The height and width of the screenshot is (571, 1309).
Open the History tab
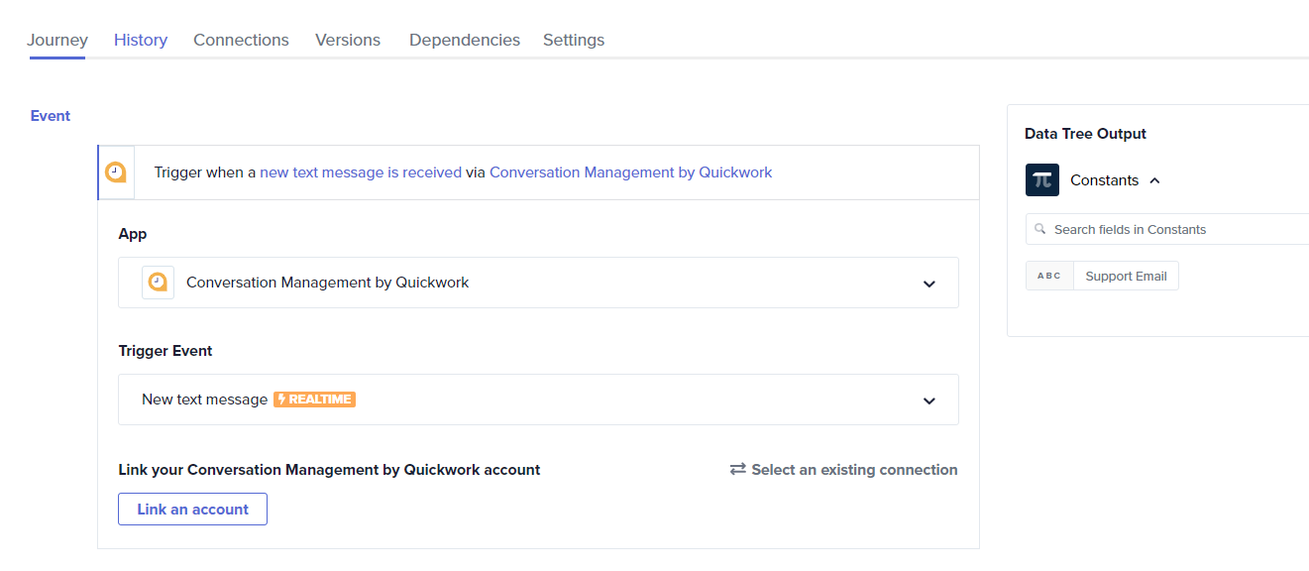pos(141,40)
